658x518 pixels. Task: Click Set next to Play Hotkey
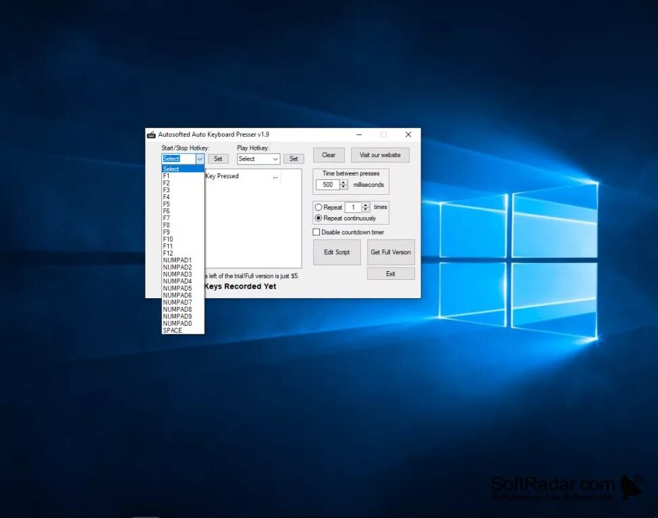tap(294, 159)
